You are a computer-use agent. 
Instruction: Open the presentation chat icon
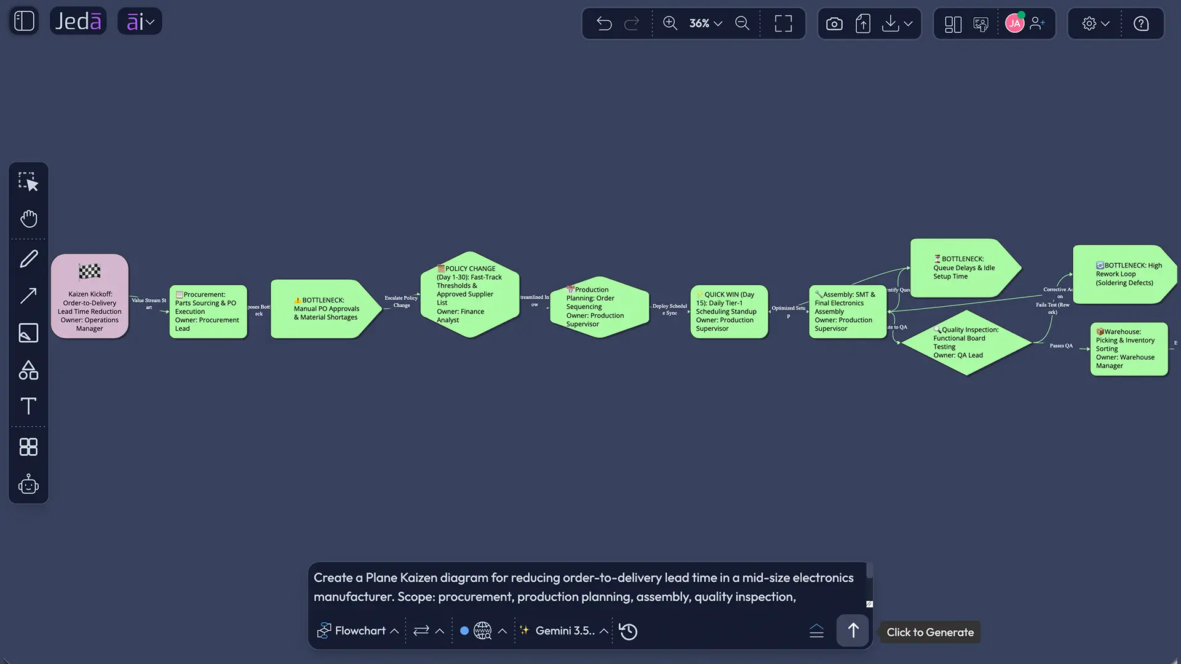981,23
